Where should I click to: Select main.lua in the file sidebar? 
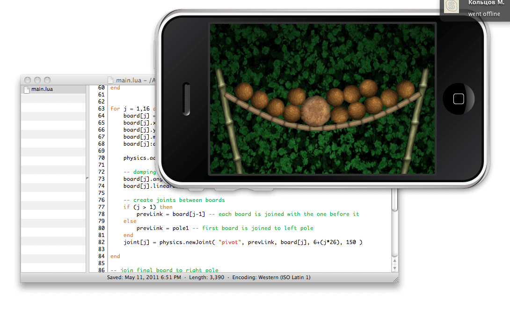click(x=53, y=89)
